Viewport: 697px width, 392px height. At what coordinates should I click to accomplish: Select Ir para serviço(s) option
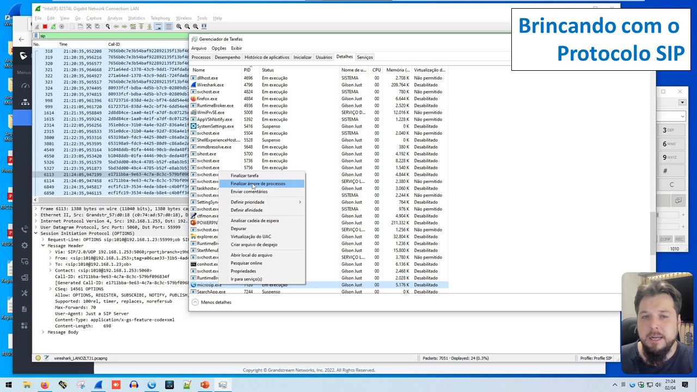click(x=246, y=279)
